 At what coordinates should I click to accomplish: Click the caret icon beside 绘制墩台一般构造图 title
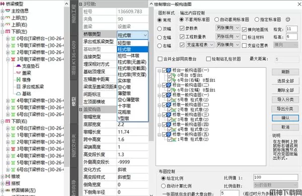pos(152,4)
